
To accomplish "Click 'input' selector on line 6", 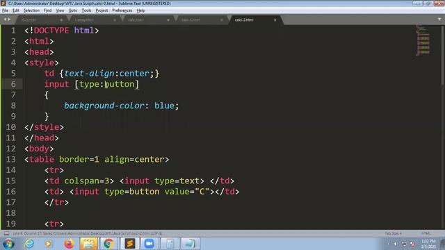I will [56, 84].
